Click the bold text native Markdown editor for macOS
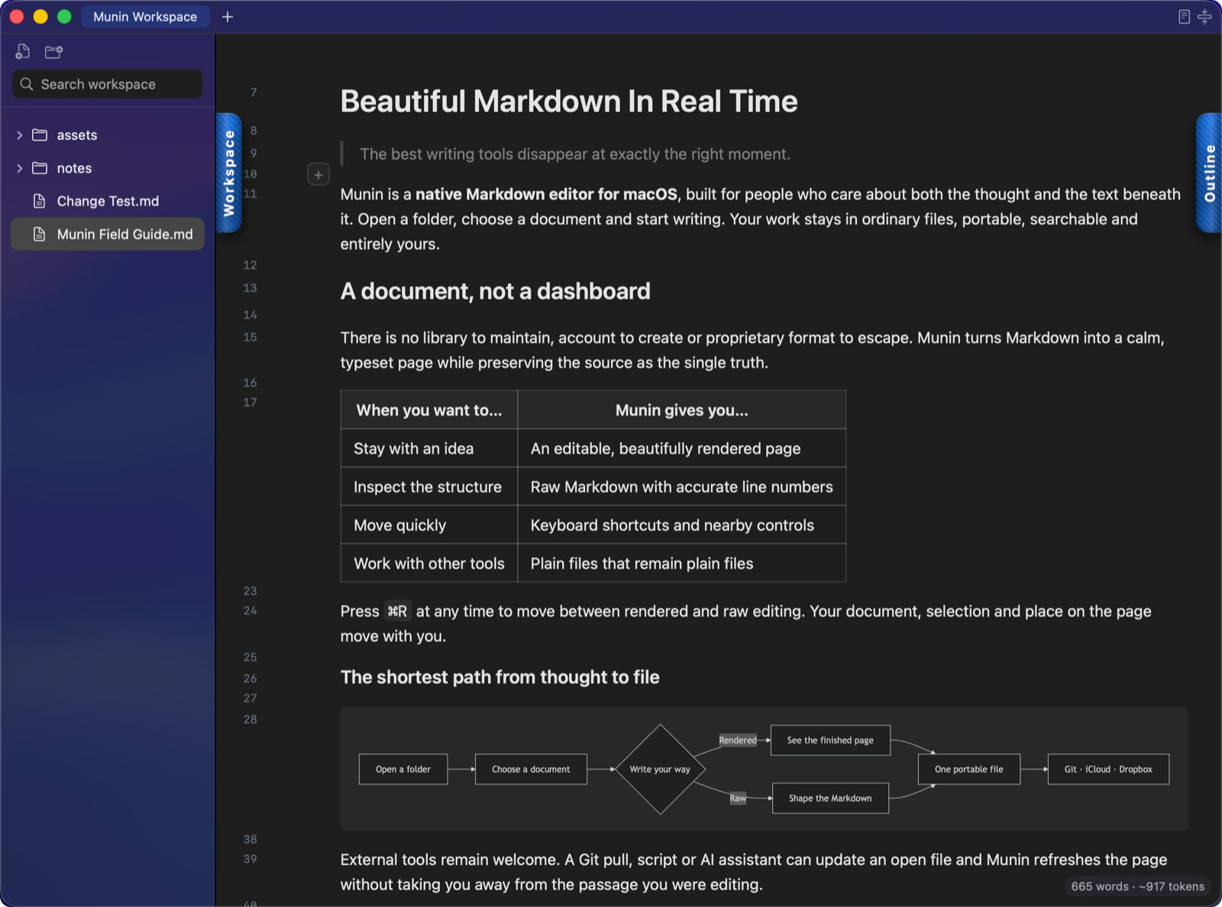 546,194
